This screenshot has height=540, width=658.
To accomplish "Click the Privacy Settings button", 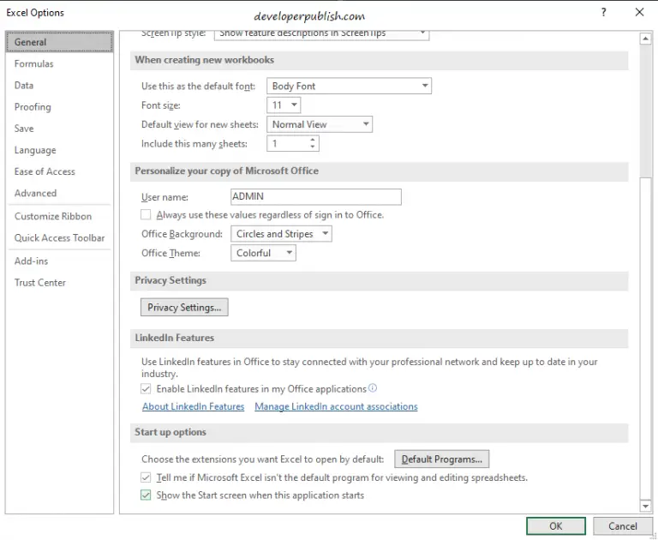I will (x=184, y=307).
